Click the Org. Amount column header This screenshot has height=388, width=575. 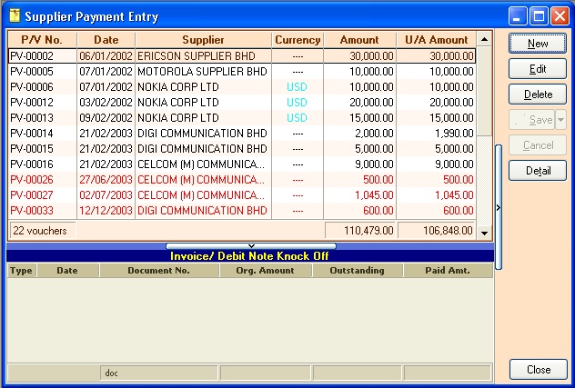click(265, 271)
